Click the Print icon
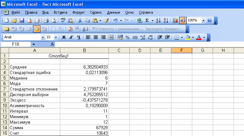244x136 pixels. tap(46, 20)
